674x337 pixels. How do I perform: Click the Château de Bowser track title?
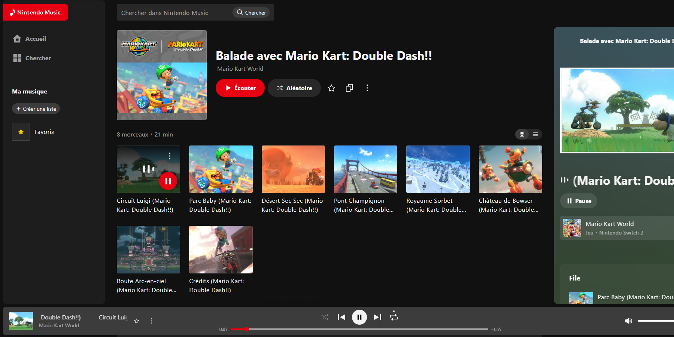coord(509,205)
